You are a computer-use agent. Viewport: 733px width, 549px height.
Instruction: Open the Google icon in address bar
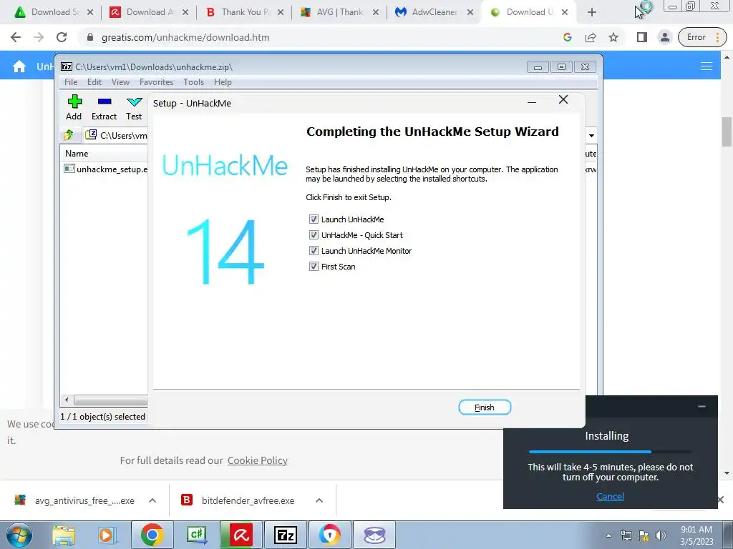(x=568, y=37)
